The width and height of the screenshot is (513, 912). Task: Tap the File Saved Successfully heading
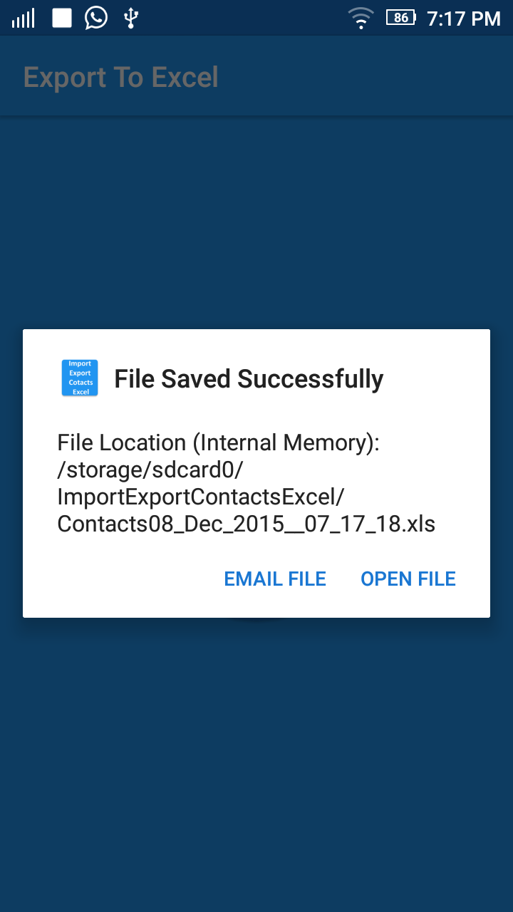tap(249, 379)
